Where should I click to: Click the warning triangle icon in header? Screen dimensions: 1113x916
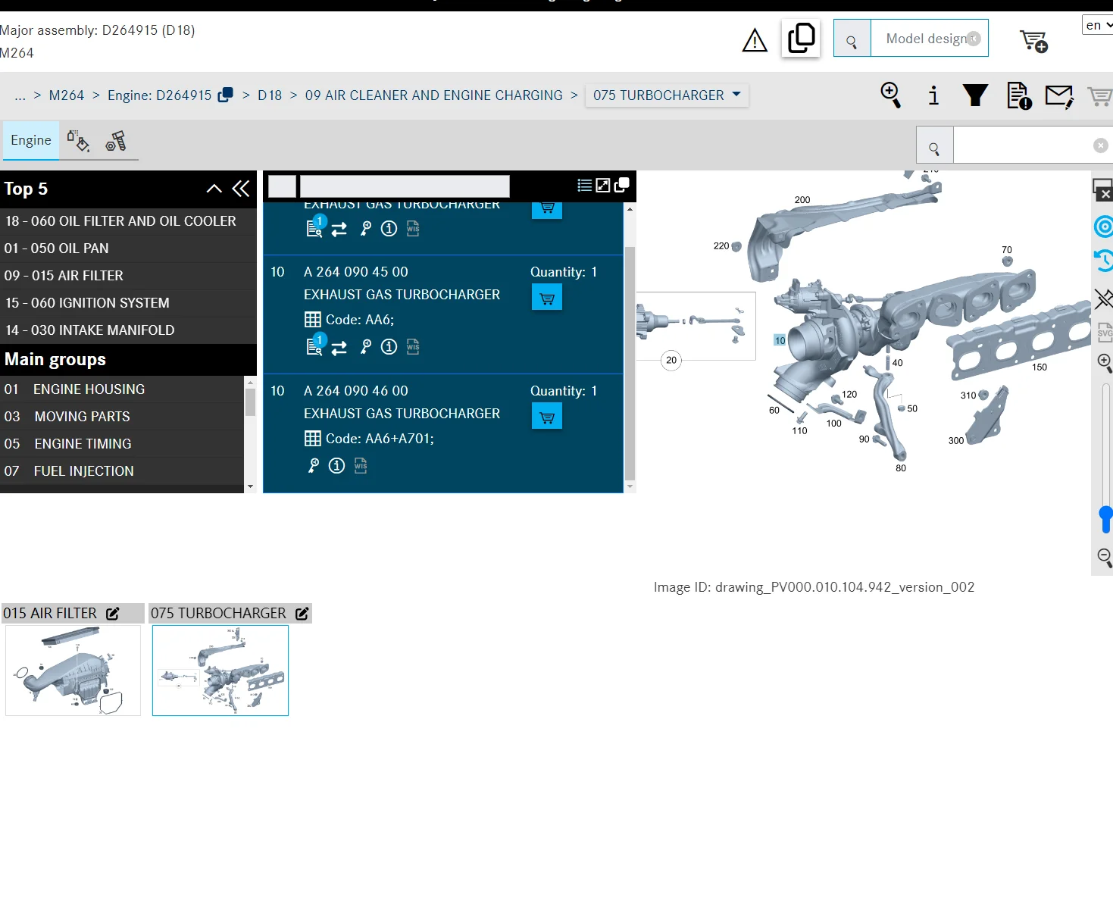coord(755,40)
